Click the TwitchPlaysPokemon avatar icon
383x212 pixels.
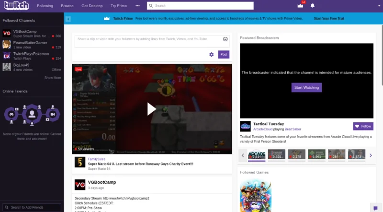(x=7, y=56)
